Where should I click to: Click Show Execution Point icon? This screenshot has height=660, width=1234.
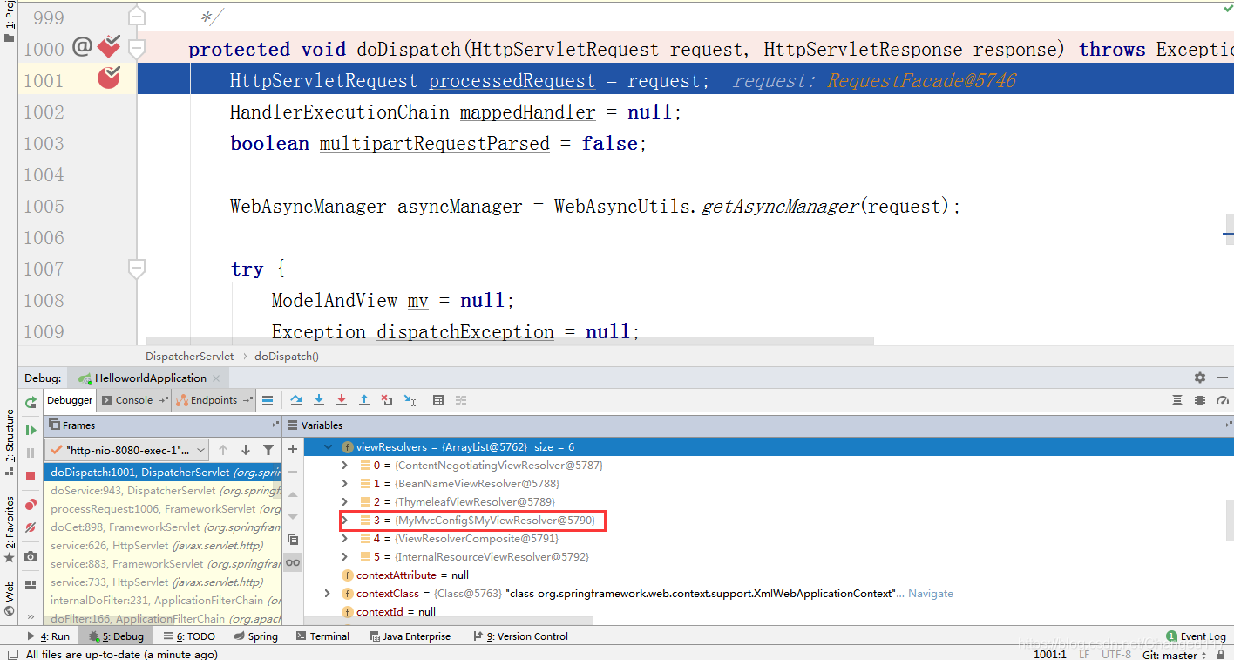(268, 400)
